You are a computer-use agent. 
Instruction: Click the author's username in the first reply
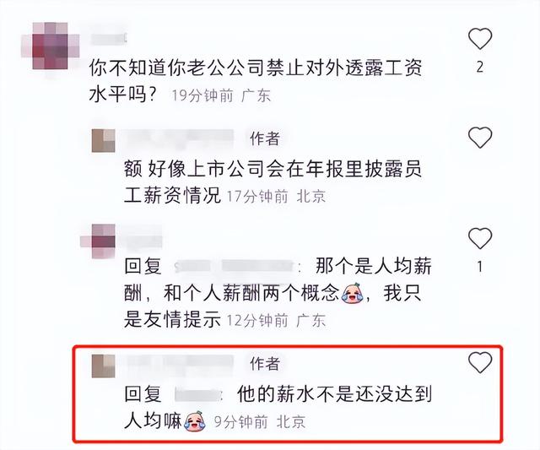coord(179,139)
